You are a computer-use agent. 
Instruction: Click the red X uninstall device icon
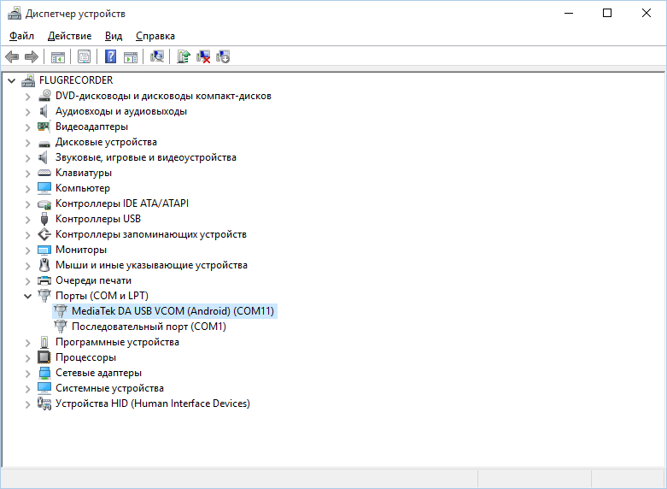pyautogui.click(x=203, y=57)
